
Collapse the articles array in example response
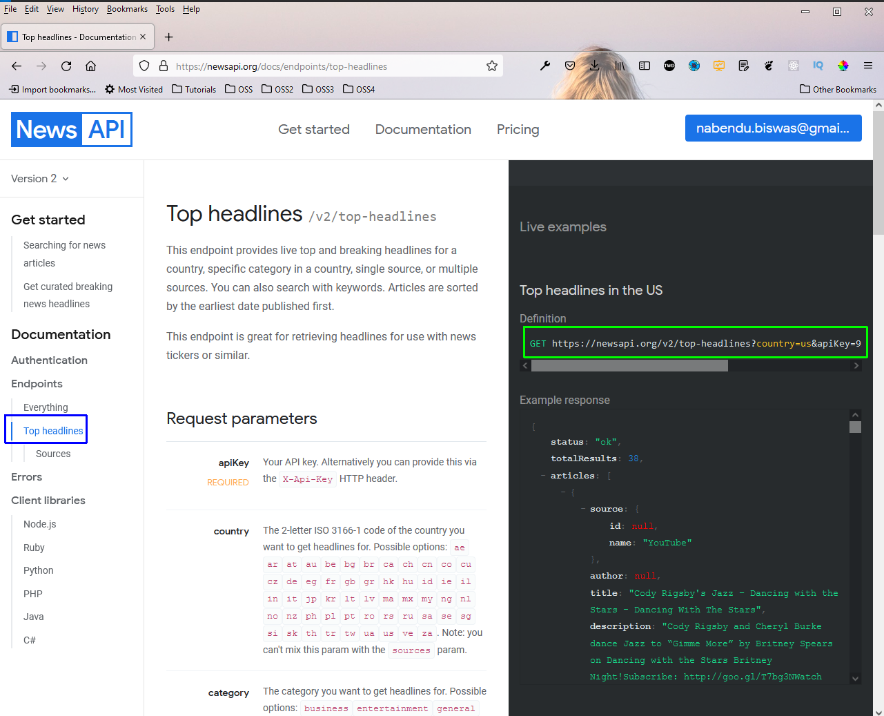[544, 476]
